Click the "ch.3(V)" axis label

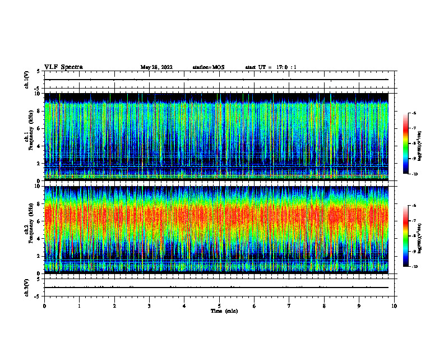click(x=27, y=288)
